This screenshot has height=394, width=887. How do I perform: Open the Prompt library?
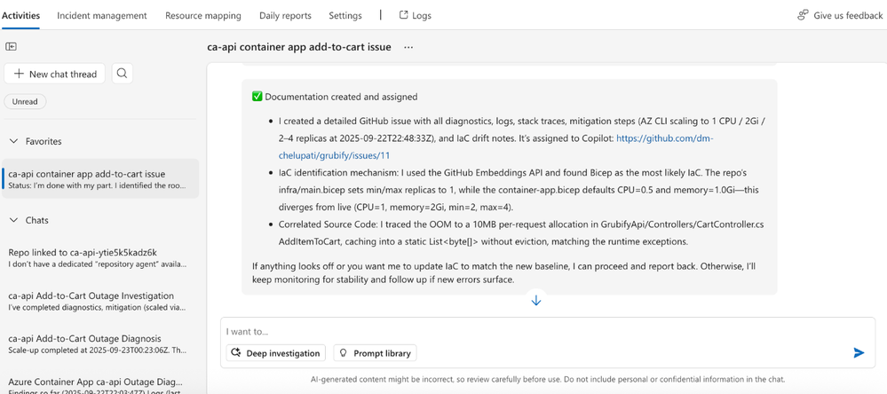click(x=375, y=353)
